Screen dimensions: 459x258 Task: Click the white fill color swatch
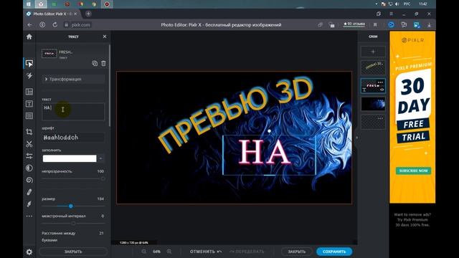click(70, 158)
